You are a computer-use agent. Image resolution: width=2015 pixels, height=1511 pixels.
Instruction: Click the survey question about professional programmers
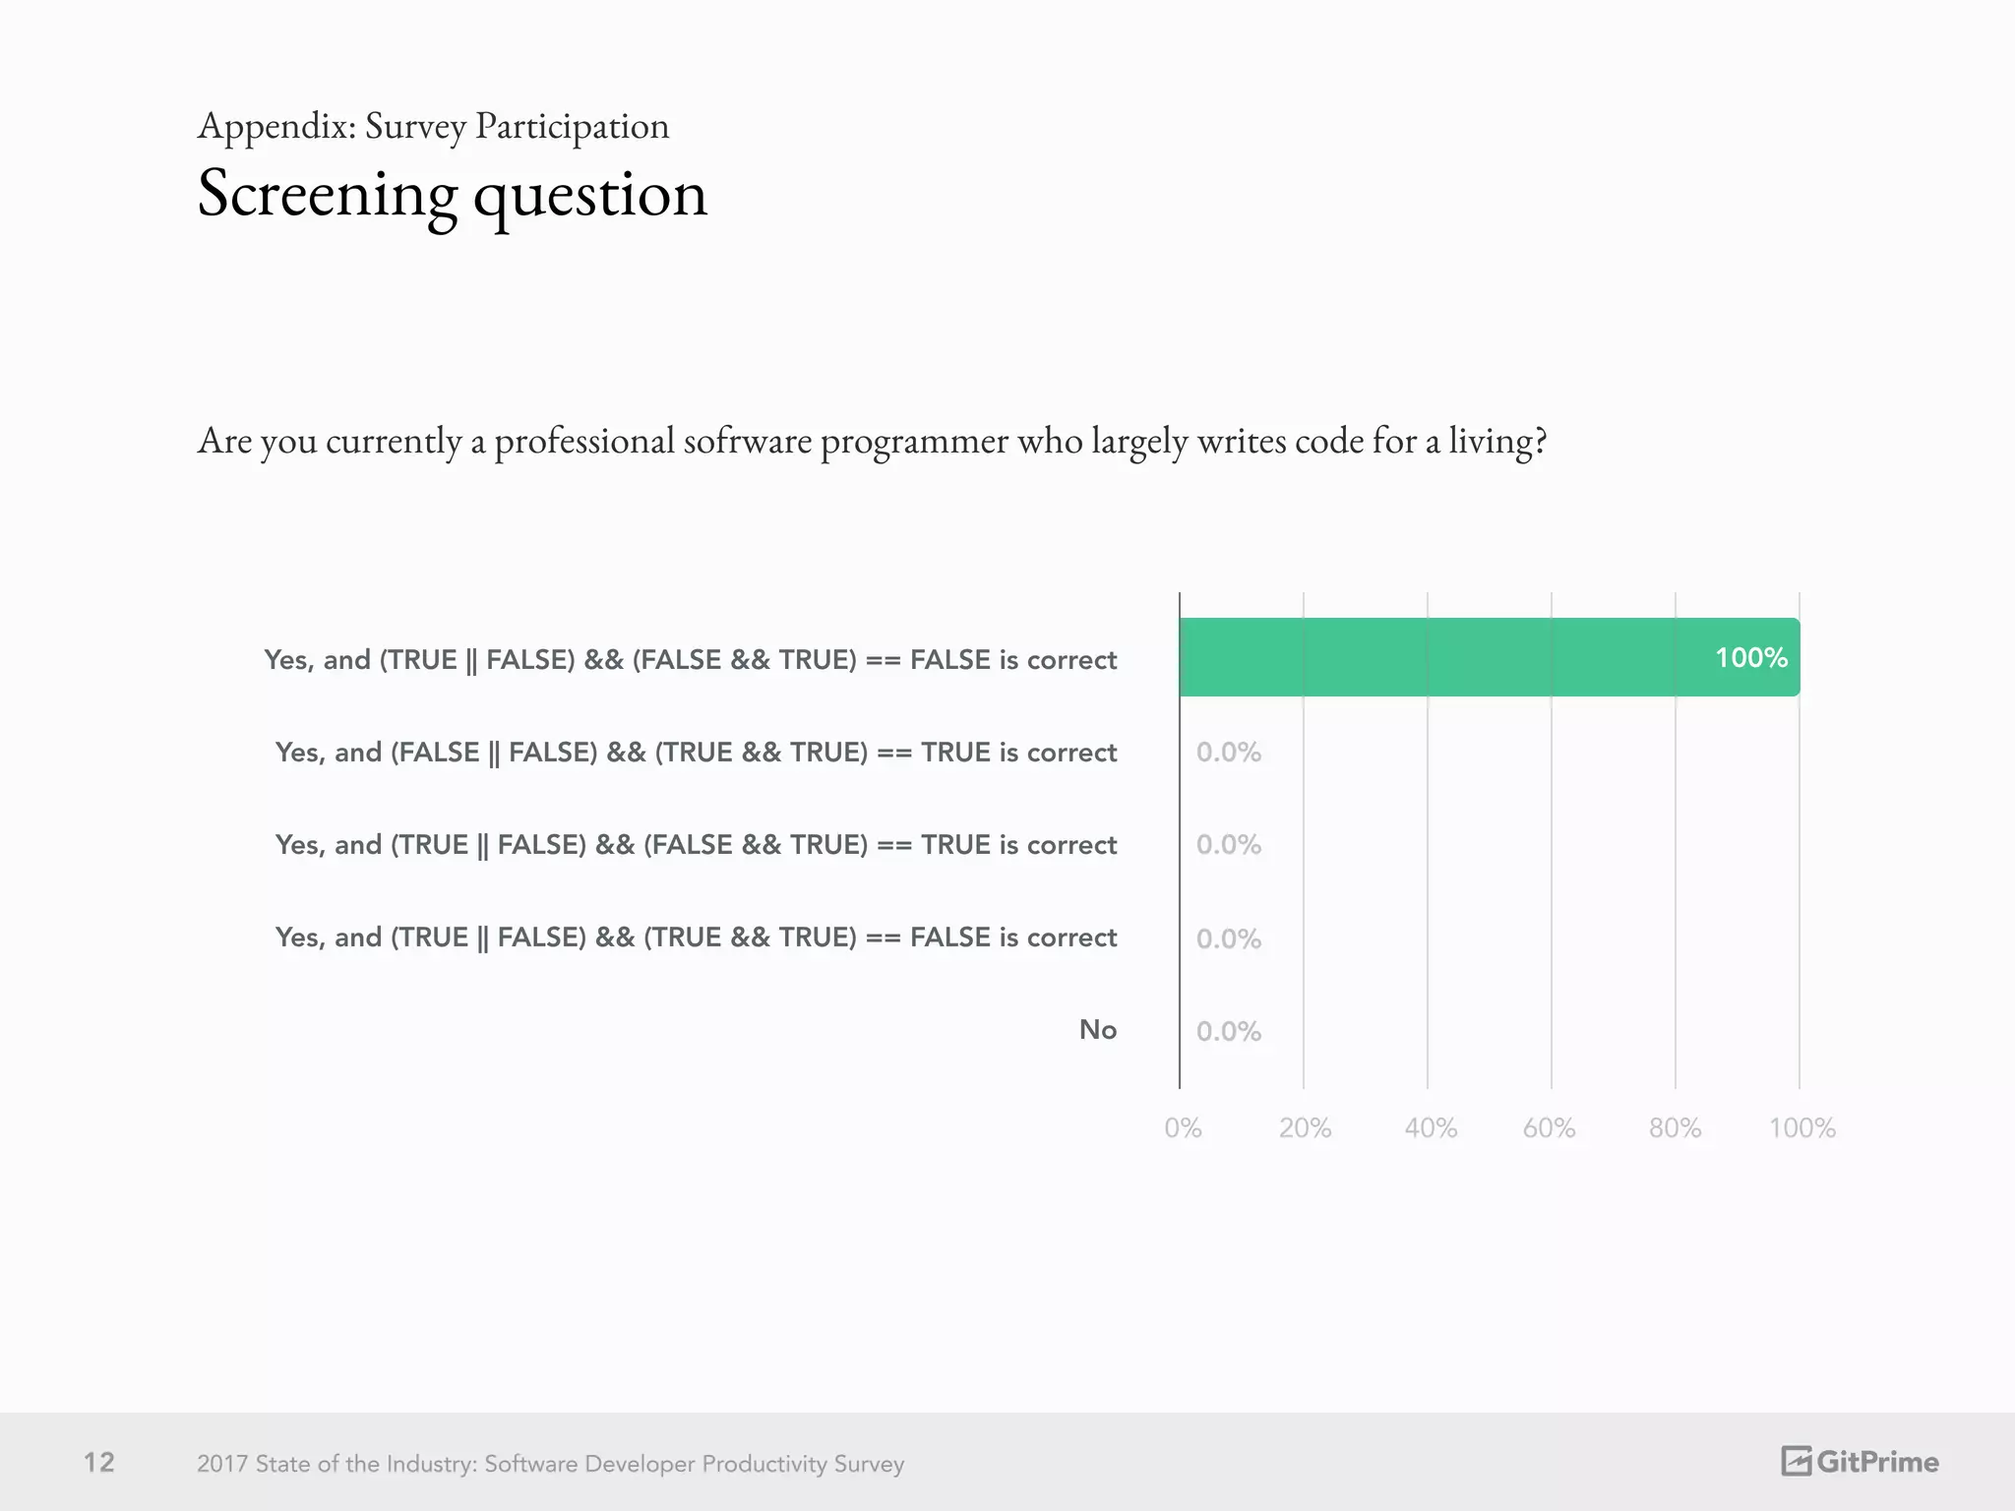[872, 441]
